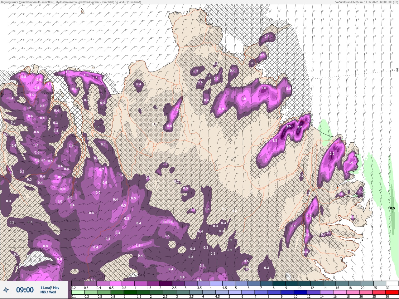Select the darkest purple swatch labeled 2
Viewport: 399px width, 299px height.
point(166,283)
